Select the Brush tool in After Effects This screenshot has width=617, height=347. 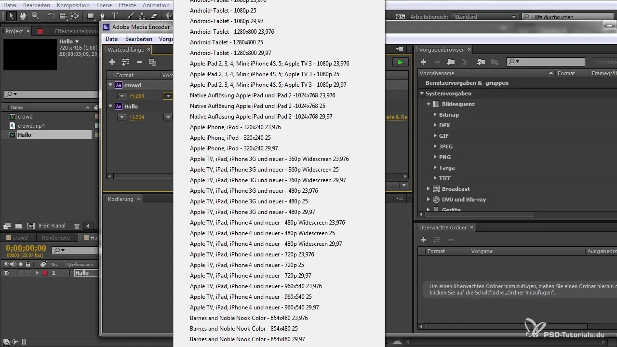point(131,16)
